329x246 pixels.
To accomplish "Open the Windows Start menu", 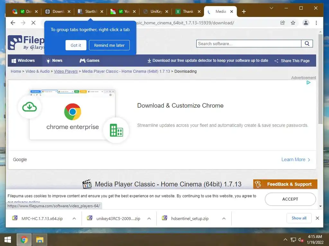I will pos(8,240).
